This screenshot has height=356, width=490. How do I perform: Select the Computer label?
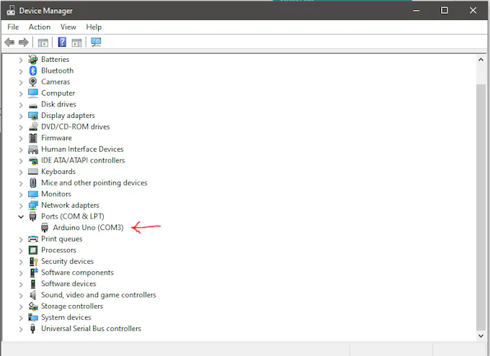pos(58,93)
